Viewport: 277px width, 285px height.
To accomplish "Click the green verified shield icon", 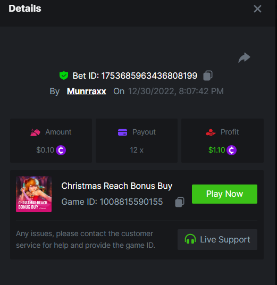I will [64, 76].
